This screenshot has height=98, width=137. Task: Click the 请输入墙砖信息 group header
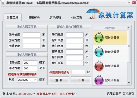tap(27, 55)
